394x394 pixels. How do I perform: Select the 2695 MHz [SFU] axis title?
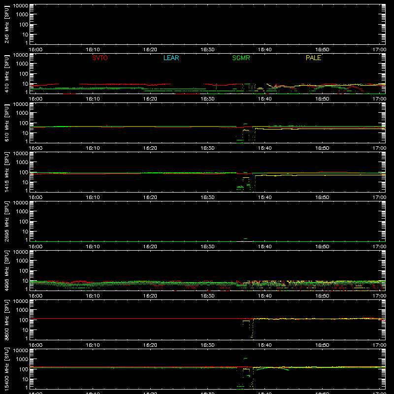6,221
